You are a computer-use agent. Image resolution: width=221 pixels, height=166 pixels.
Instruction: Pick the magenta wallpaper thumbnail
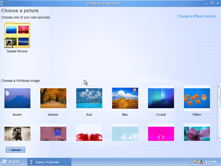pyautogui.click(x=161, y=134)
